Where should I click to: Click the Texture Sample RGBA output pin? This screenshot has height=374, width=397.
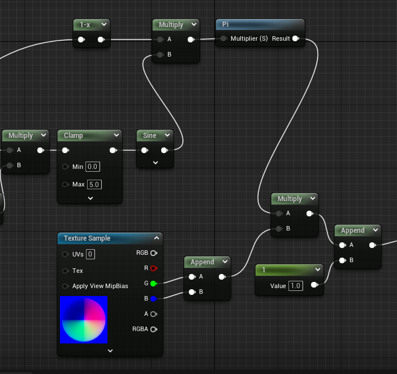(154, 329)
